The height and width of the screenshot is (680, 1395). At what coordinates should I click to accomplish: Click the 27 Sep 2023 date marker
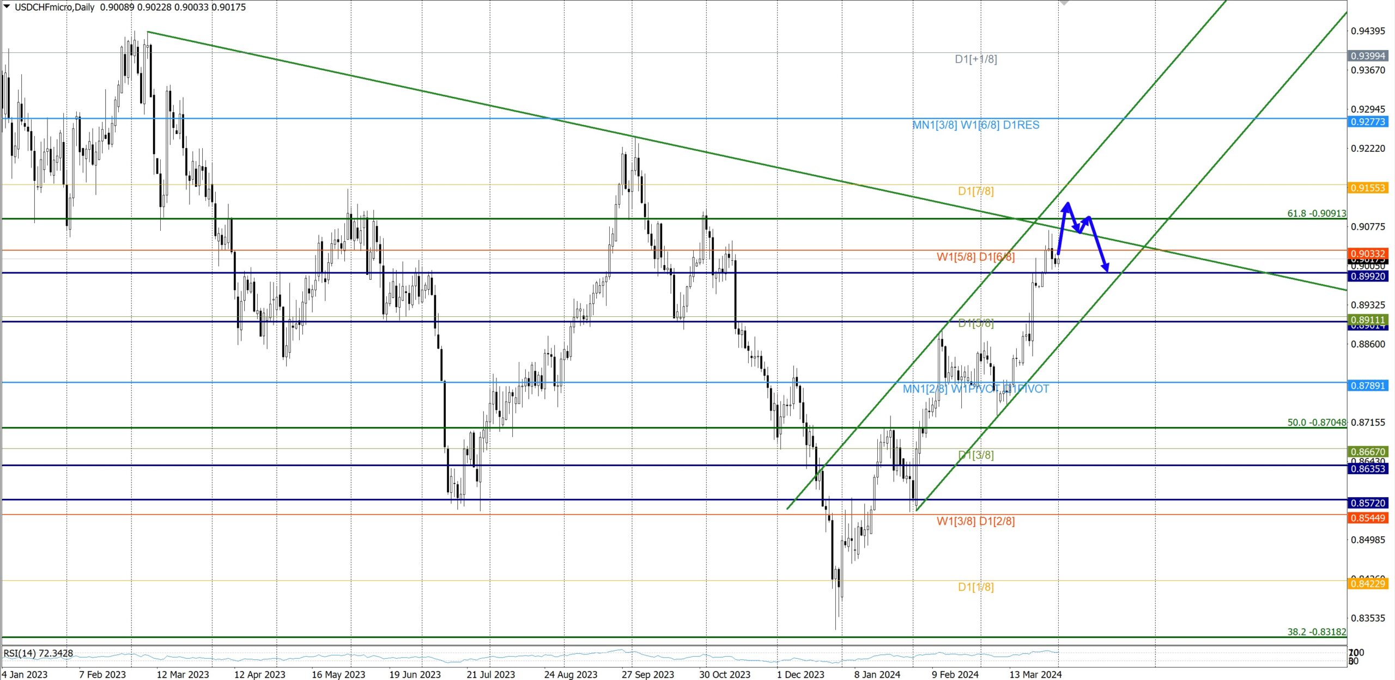pos(647,675)
